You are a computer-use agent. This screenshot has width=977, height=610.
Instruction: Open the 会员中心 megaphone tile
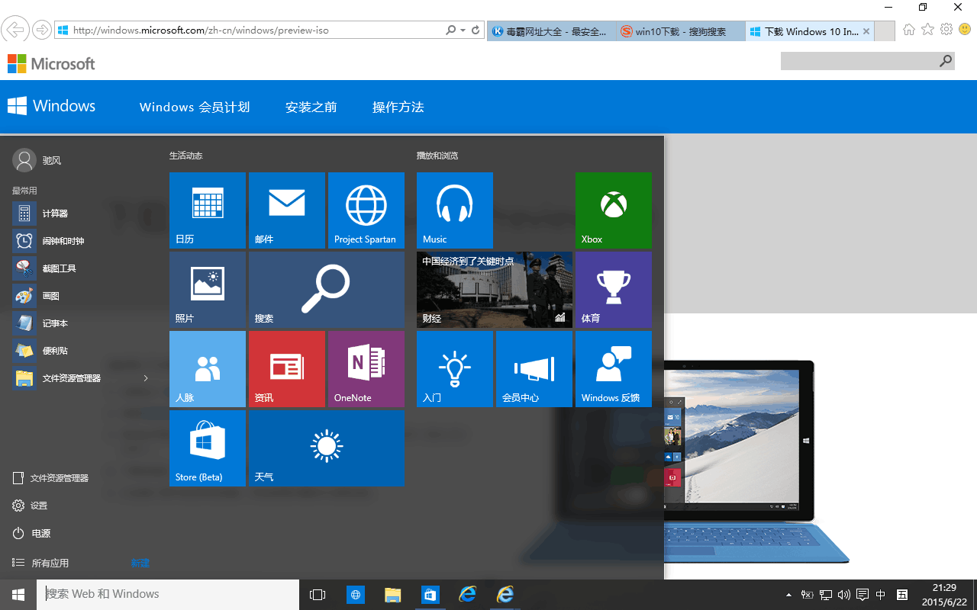534,369
